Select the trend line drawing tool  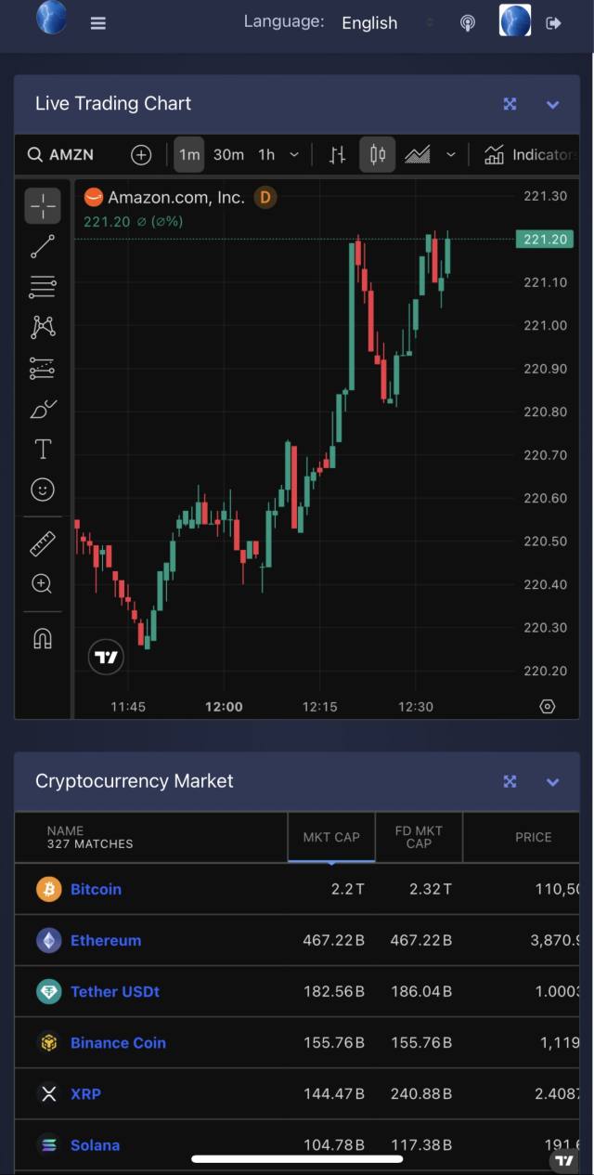click(x=43, y=246)
